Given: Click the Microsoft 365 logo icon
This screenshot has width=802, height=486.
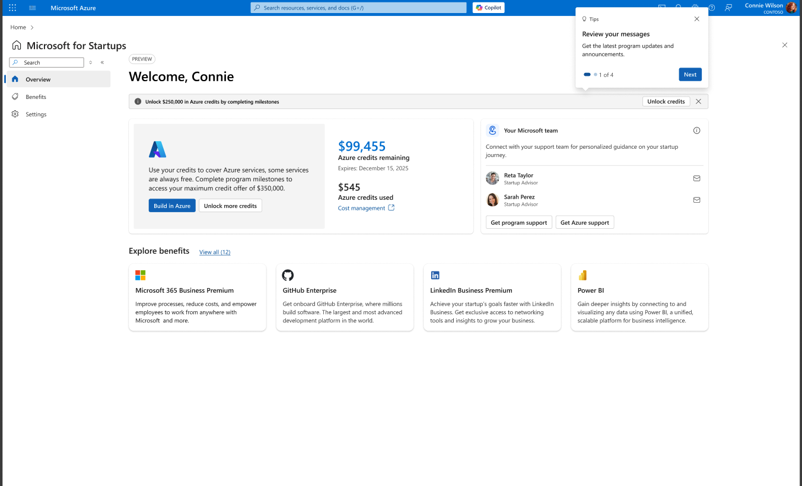Looking at the screenshot, I should (141, 275).
